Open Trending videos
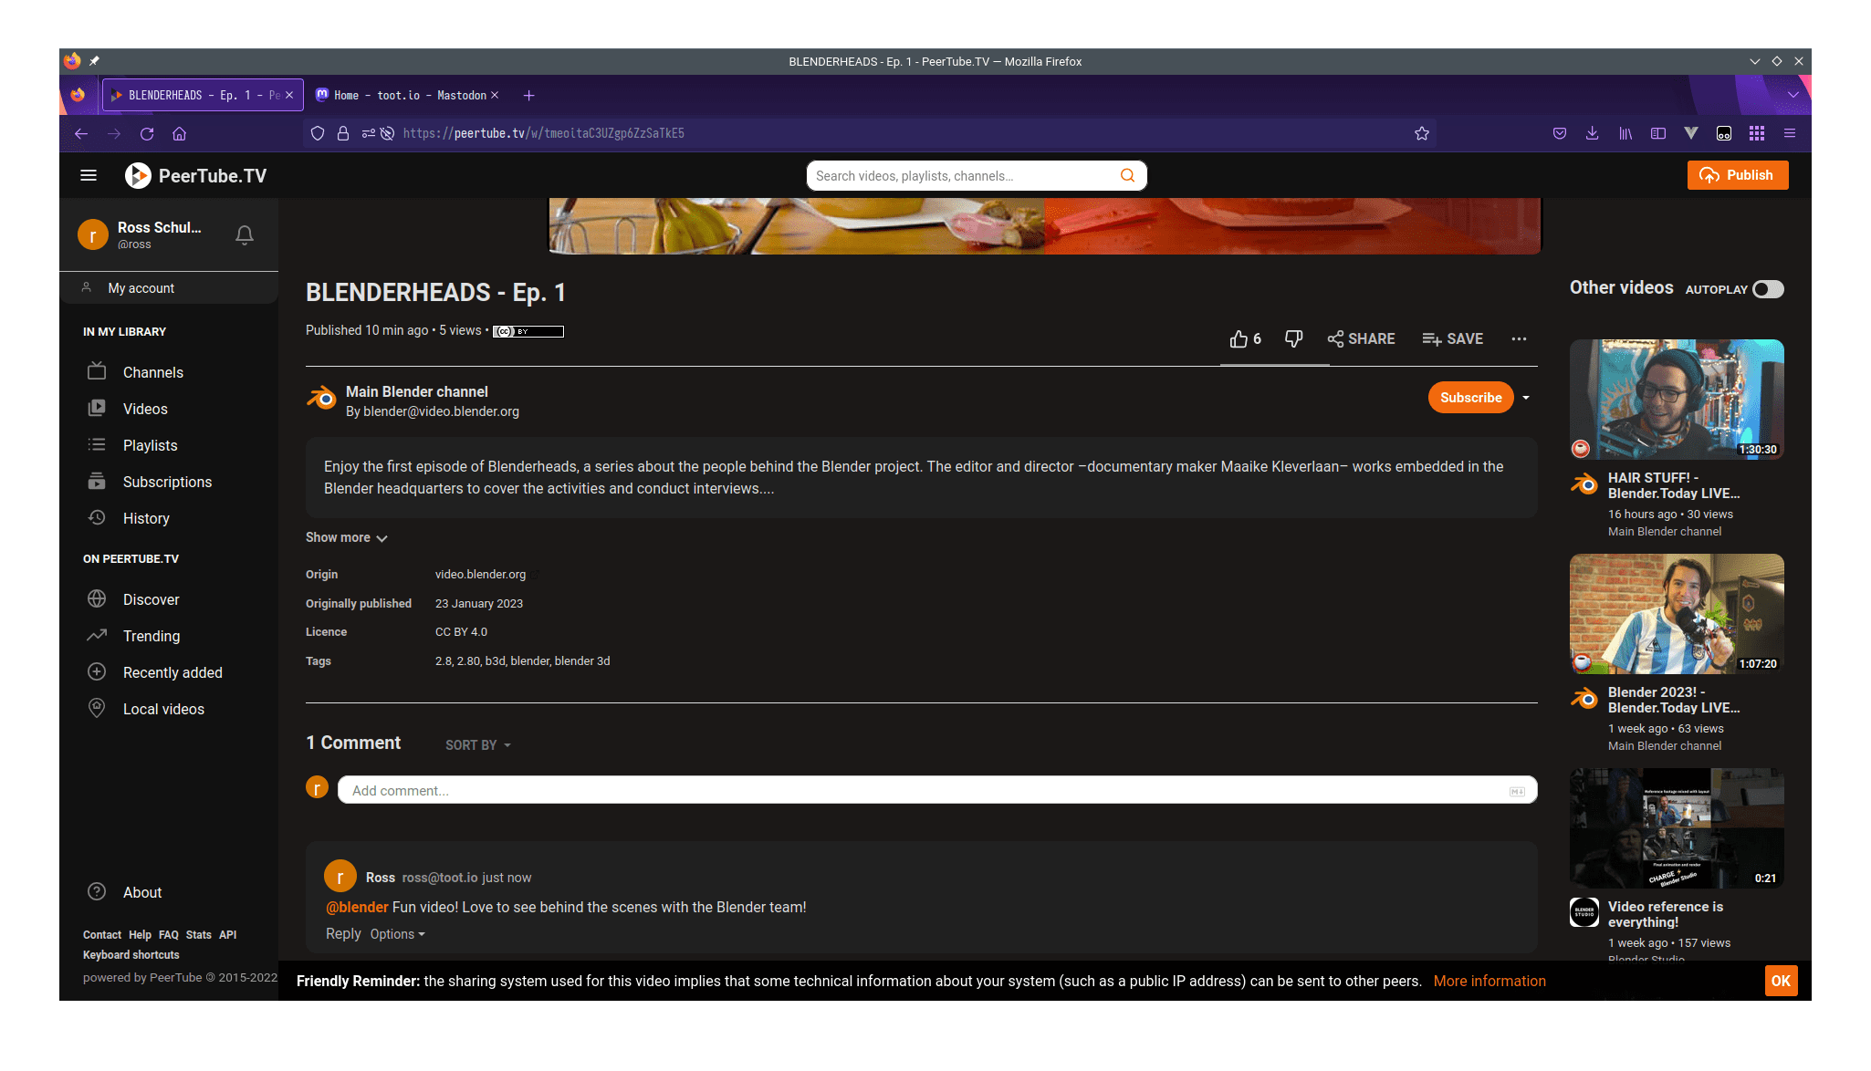This screenshot has width=1871, height=1071. tap(152, 636)
